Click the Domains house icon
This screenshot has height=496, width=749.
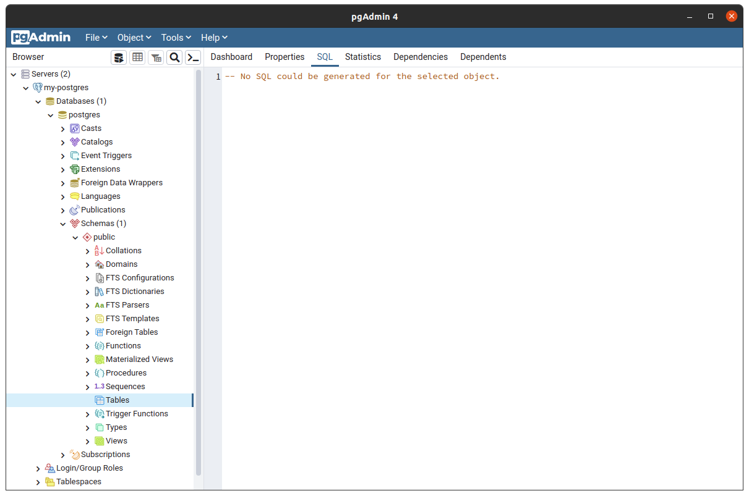tap(100, 264)
